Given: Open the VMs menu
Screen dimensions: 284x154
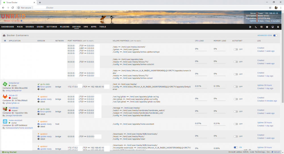Looking at the screenshot, I should coord(86,27).
